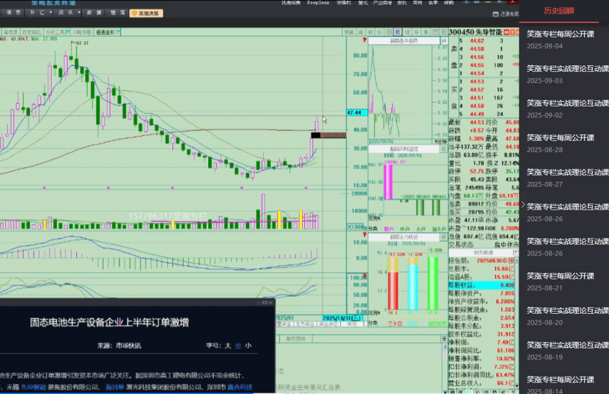Open the 数据 toolbar menu
Viewport: 609px width, 394px height.
click(94, 12)
